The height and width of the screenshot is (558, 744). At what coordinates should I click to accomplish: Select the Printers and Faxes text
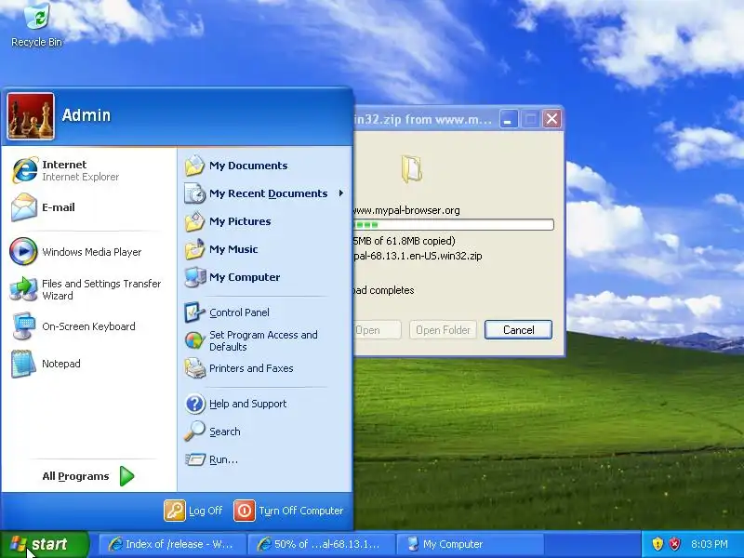tap(251, 368)
